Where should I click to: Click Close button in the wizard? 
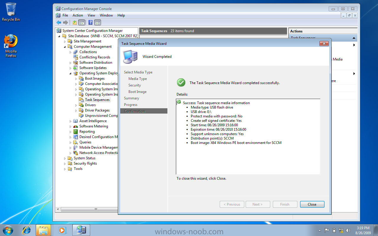[312, 204]
